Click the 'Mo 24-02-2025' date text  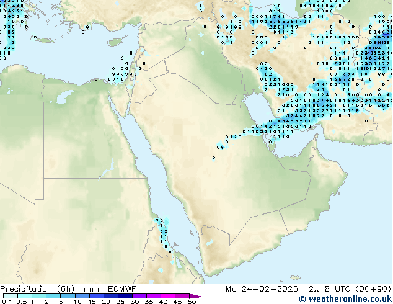tap(262, 289)
